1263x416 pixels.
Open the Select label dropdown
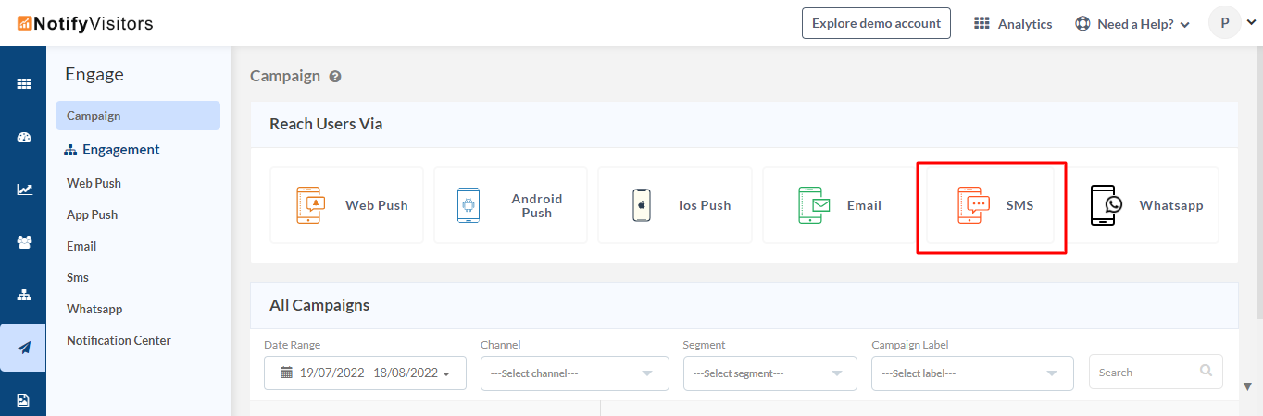pos(972,373)
